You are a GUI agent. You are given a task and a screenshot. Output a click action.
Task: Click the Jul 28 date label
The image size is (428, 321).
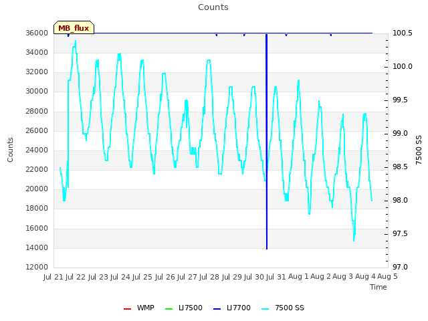[209, 277]
